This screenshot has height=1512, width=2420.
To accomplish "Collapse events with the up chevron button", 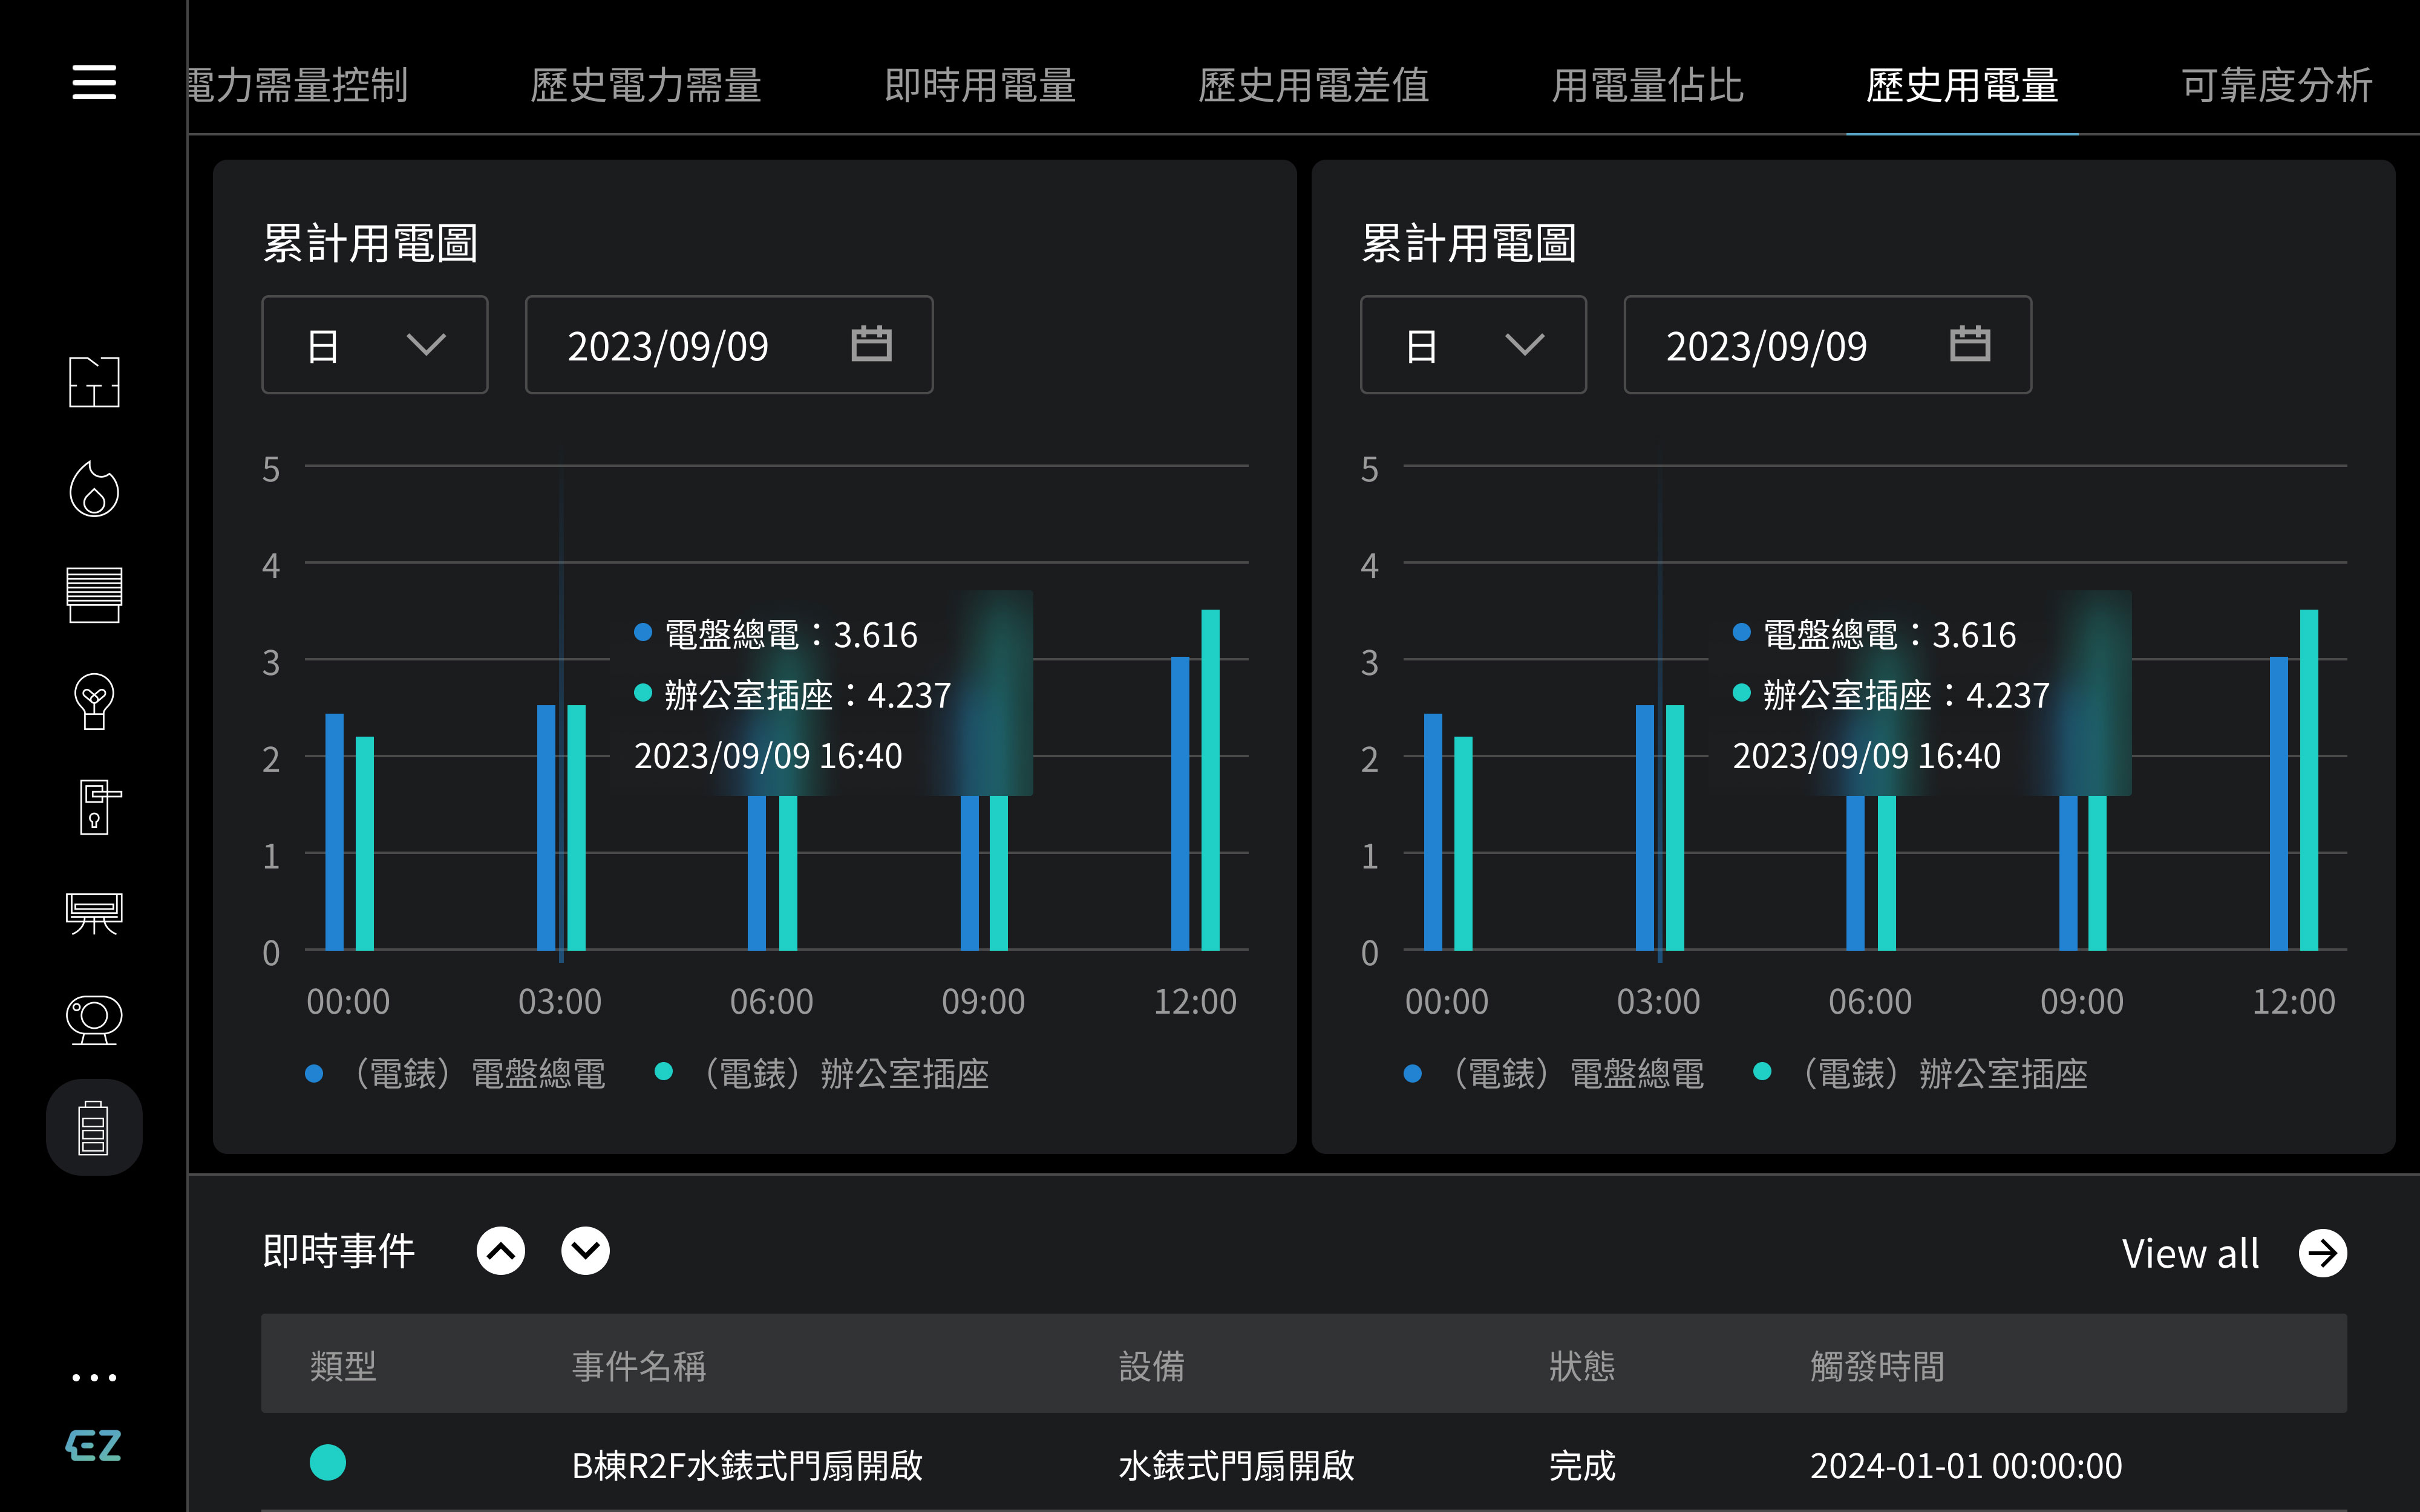I will 501,1251.
